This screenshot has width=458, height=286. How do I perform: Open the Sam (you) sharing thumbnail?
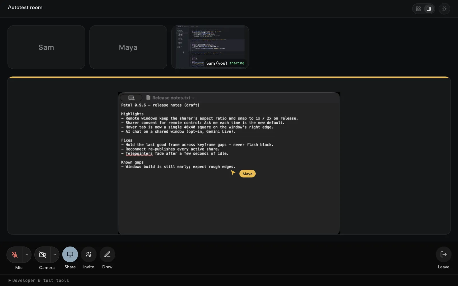pos(210,47)
